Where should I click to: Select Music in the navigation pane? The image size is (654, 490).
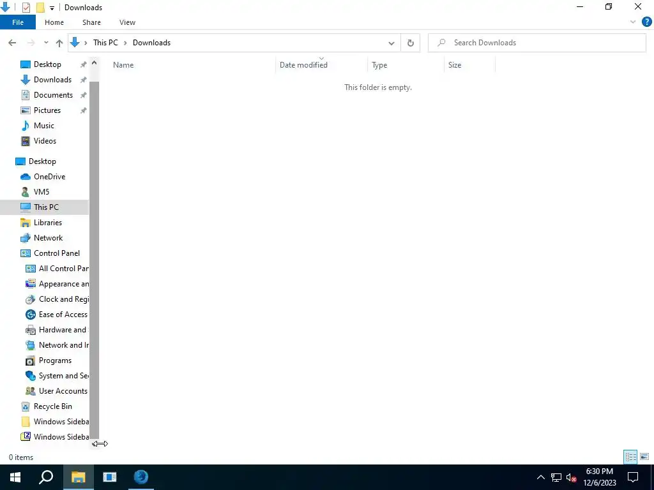(44, 126)
